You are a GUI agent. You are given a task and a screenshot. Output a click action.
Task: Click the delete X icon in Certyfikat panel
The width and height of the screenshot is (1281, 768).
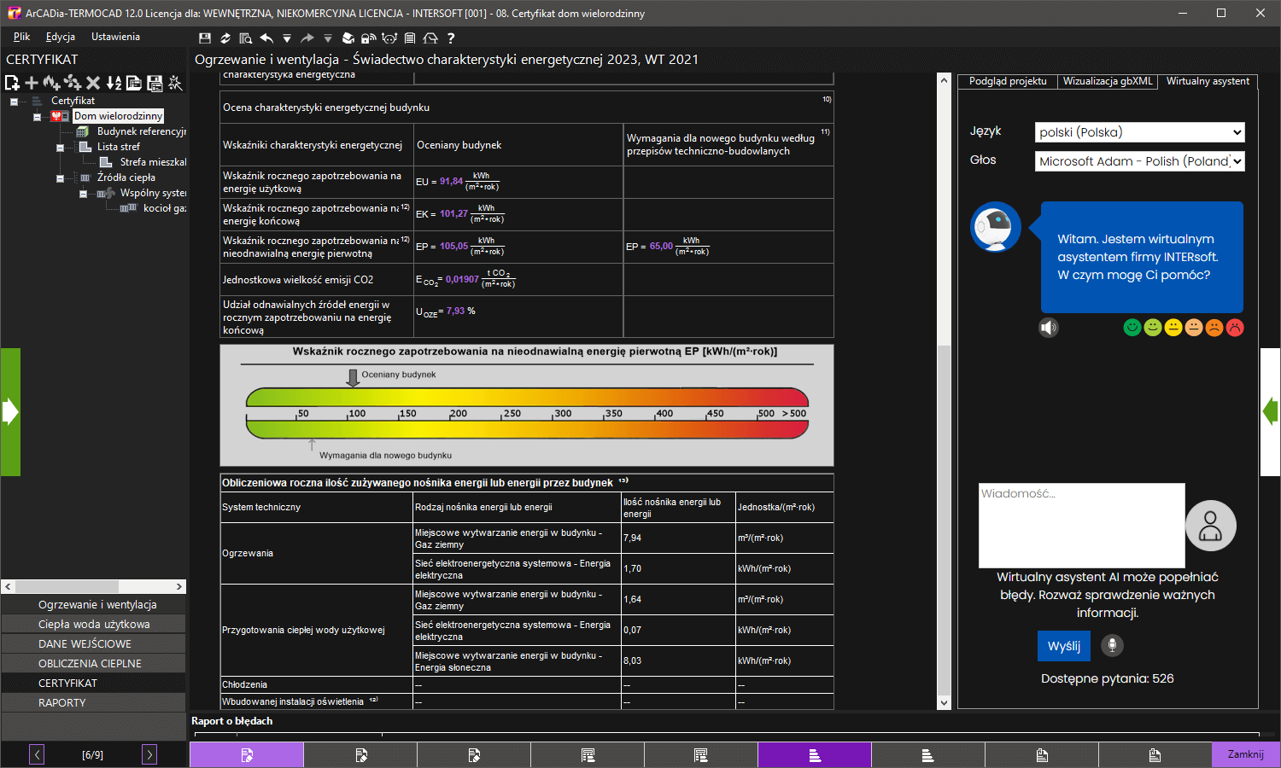(93, 83)
